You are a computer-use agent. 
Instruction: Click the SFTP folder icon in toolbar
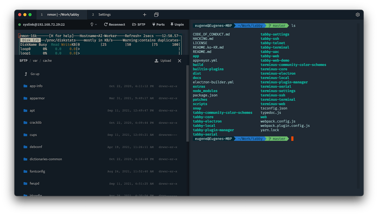coord(134,25)
